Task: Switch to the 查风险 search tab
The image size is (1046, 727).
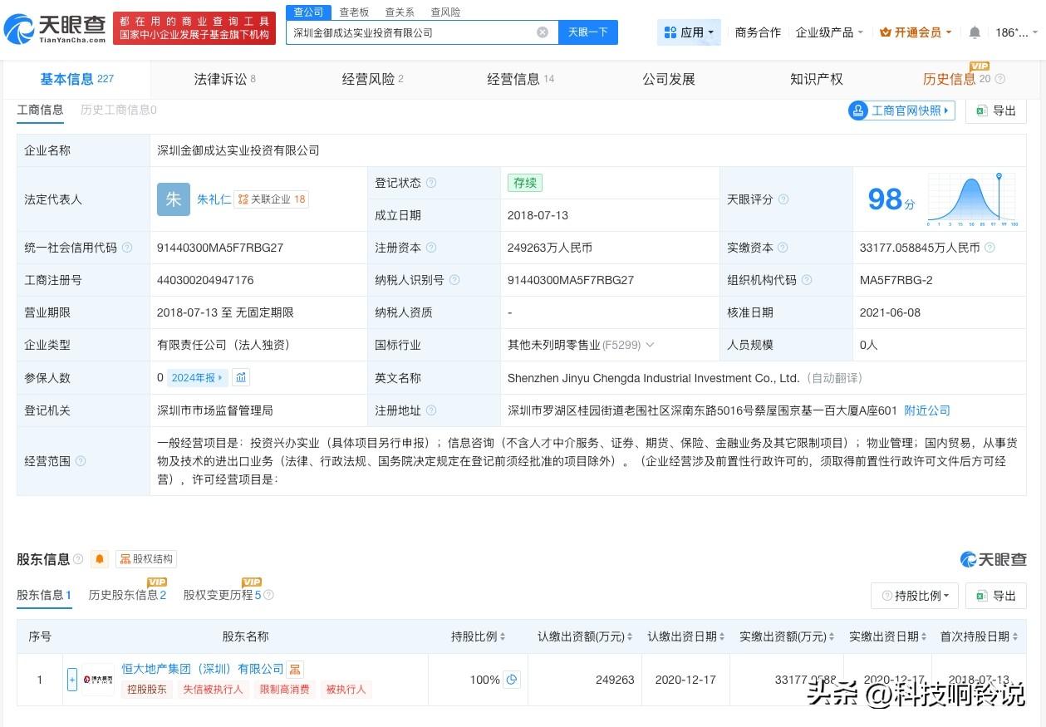Action: click(x=445, y=12)
